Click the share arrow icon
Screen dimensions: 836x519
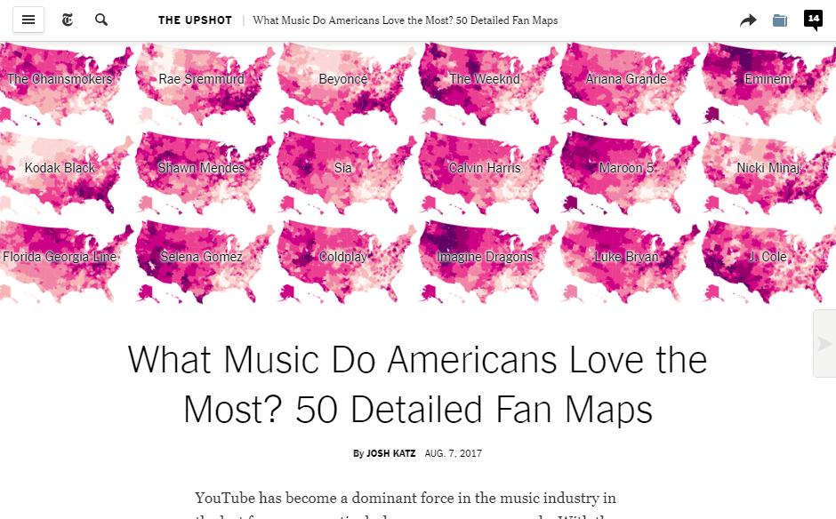coord(748,20)
